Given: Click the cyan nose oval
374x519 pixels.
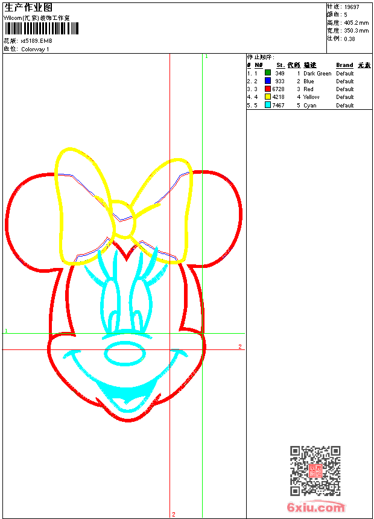Looking at the screenshot, I should point(125,354).
